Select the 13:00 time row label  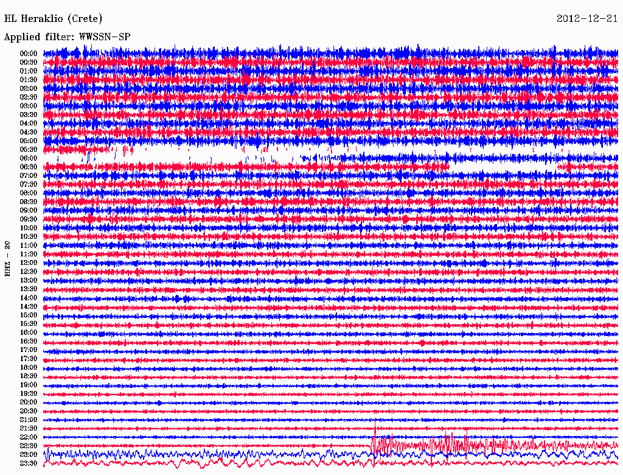coord(29,281)
